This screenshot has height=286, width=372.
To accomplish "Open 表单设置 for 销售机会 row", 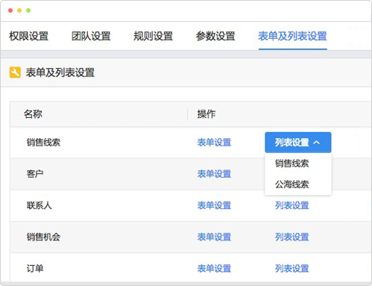I will 214,237.
